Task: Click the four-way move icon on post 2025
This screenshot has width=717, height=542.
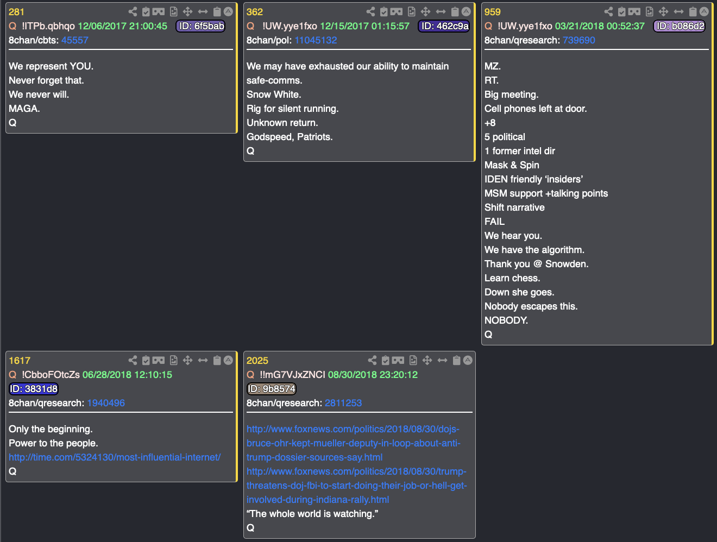Action: (x=427, y=360)
